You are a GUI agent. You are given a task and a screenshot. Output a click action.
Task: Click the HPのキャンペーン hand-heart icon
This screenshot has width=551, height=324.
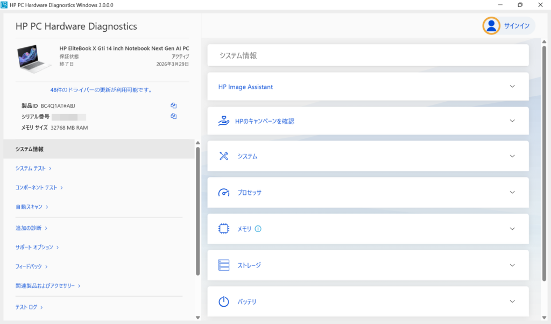click(x=224, y=121)
